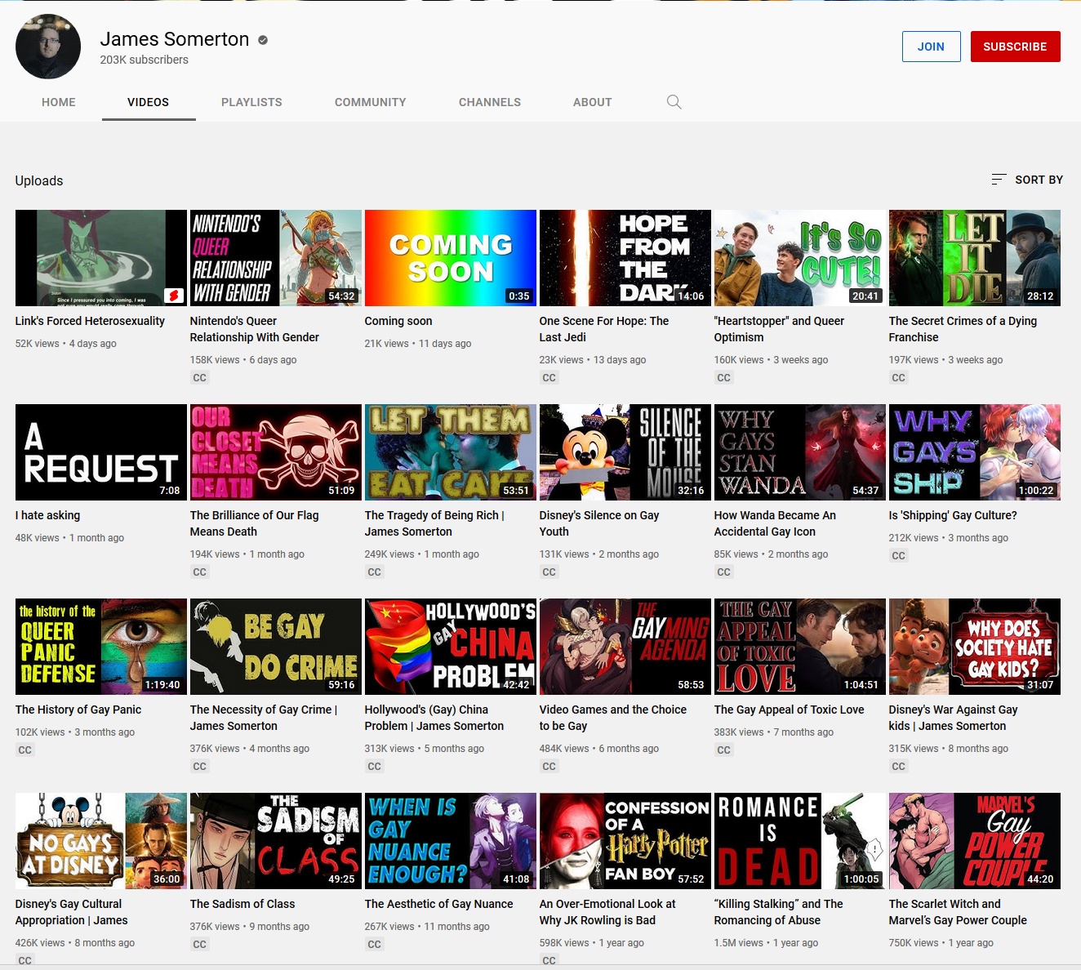Click the red Subscribe button
The height and width of the screenshot is (970, 1081).
coord(1015,47)
